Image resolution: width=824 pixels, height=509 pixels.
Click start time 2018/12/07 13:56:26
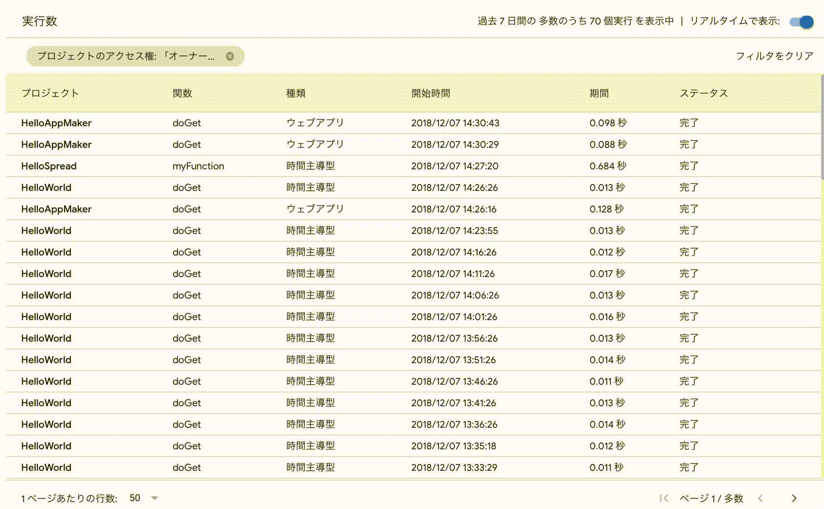point(455,338)
